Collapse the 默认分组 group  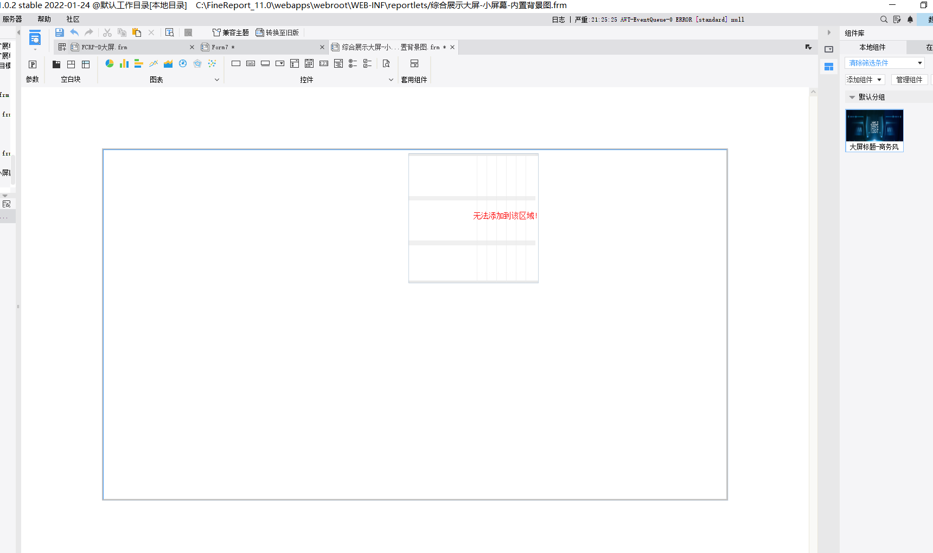[x=852, y=97]
